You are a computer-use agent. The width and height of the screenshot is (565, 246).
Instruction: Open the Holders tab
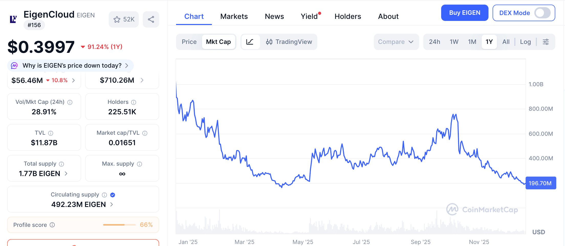click(348, 17)
